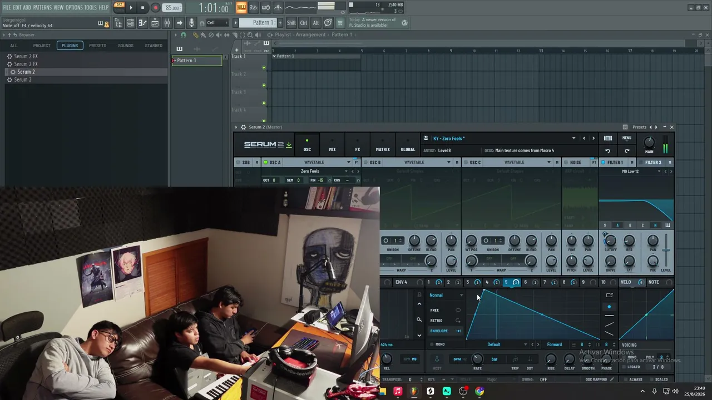The width and height of the screenshot is (712, 400).
Task: Adjust the Serum MAIN volume knob
Action: coord(649,143)
